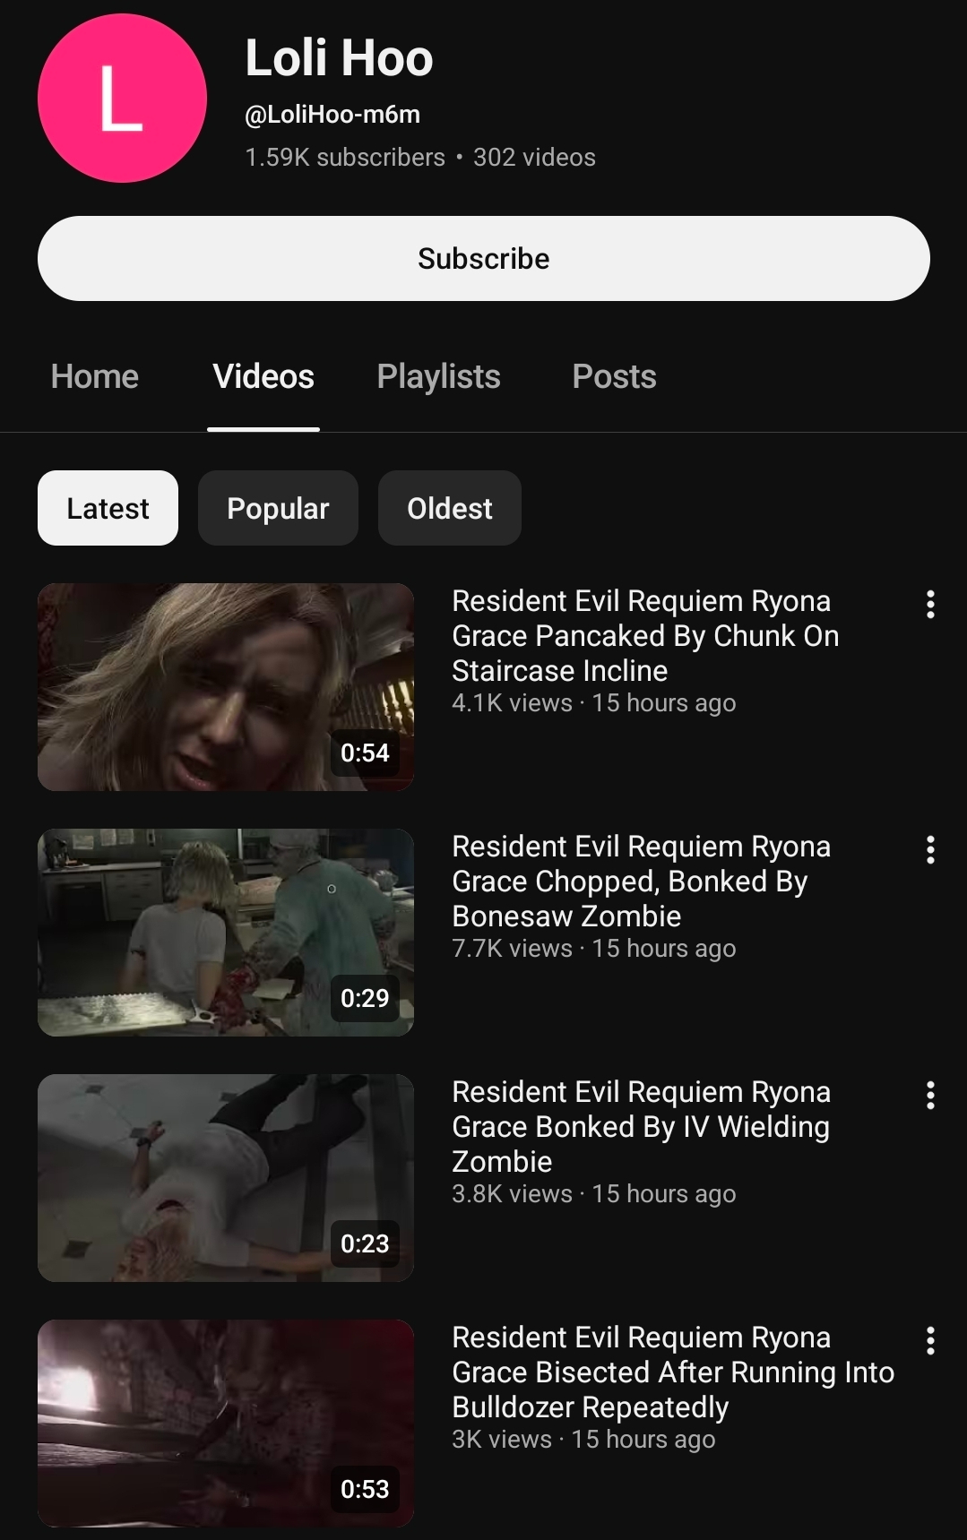
Task: Open options menu for the Staircase Incline video
Action: pos(930,605)
